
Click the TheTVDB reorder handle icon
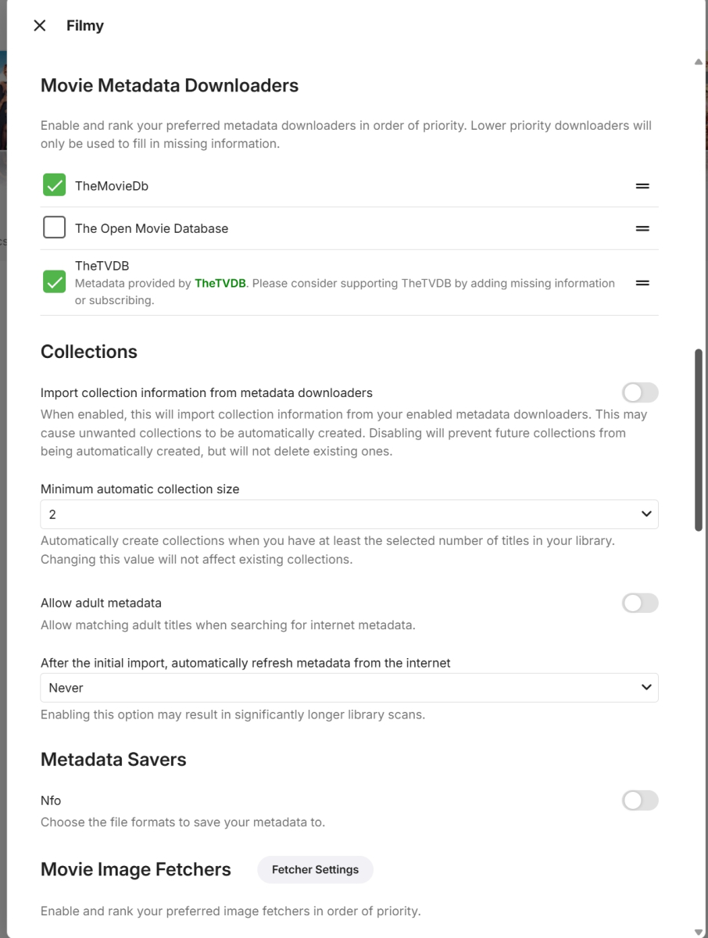(x=642, y=283)
